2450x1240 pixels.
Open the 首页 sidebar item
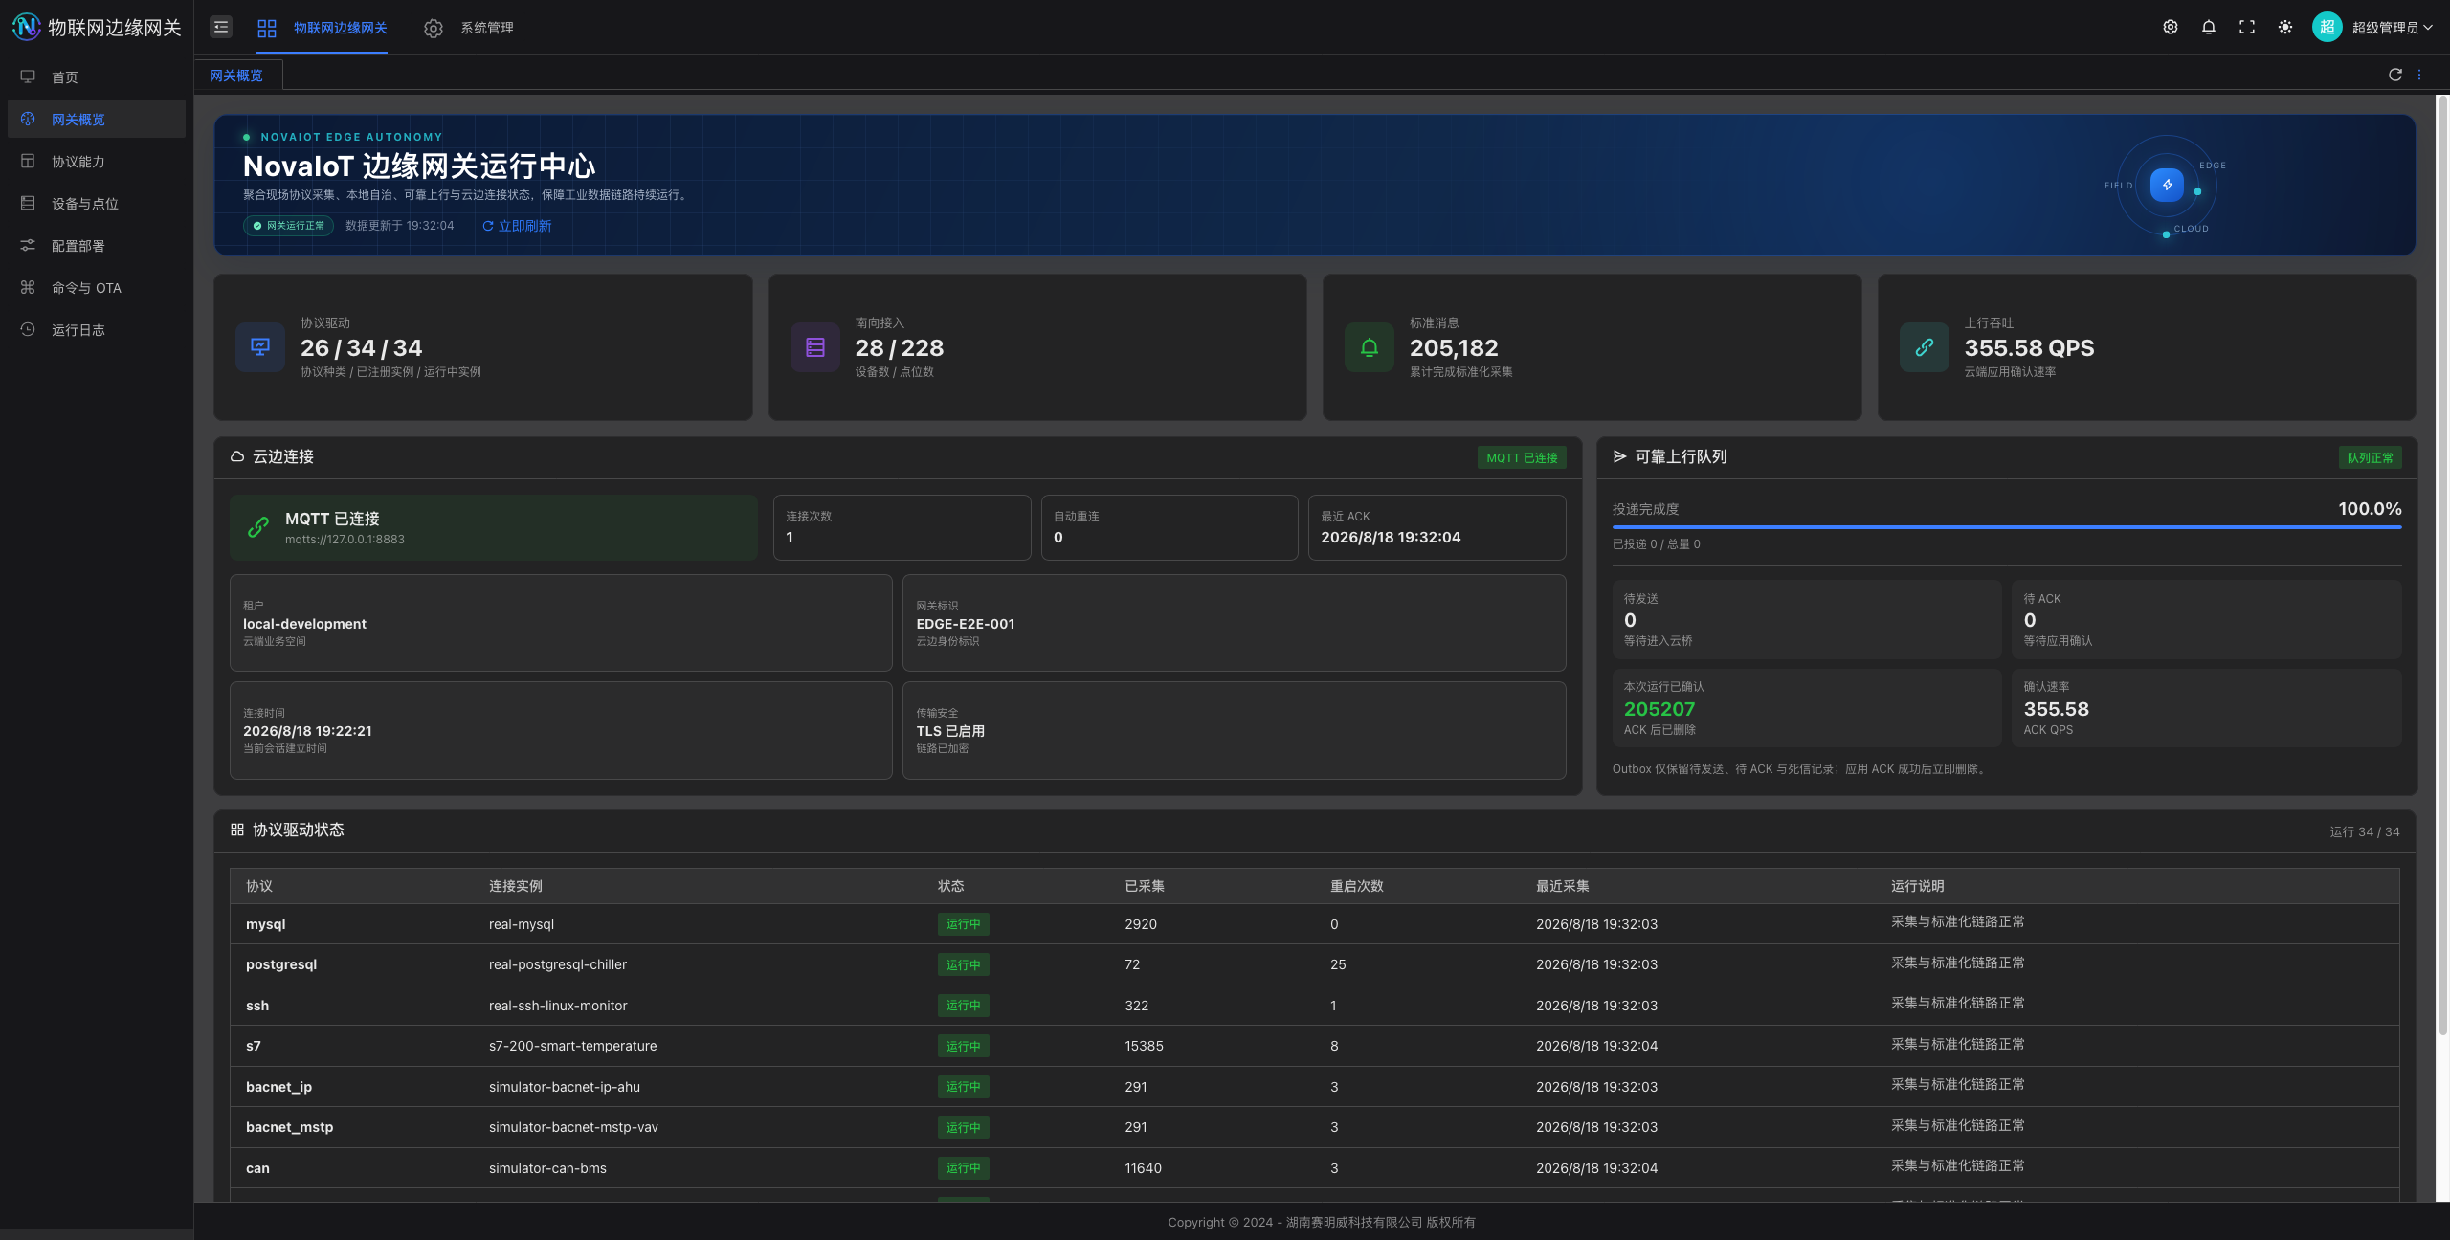(x=97, y=77)
